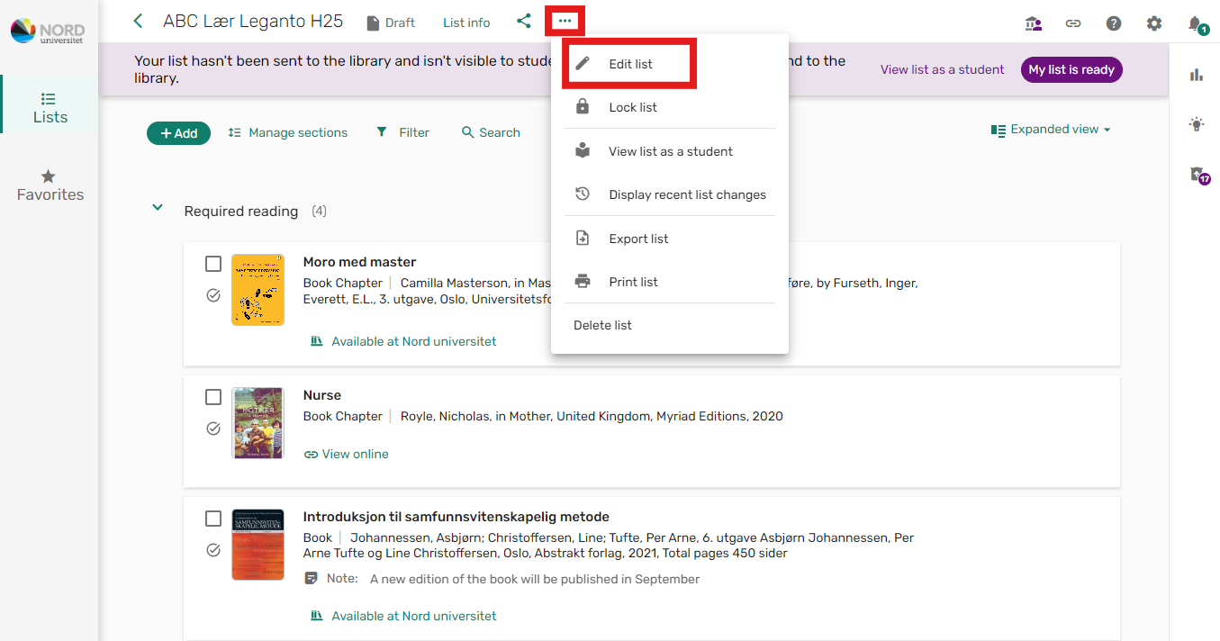
Task: Click the green Add button
Action: coord(178,133)
